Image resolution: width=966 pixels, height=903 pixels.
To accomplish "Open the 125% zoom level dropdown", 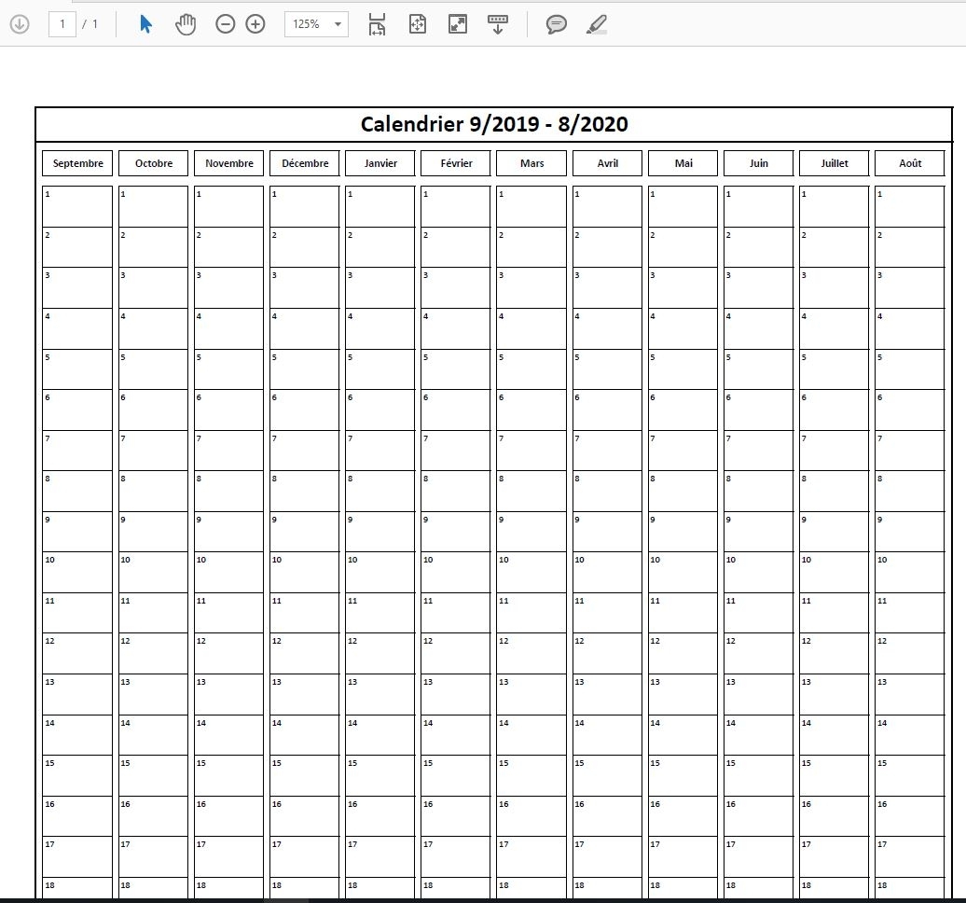I will coord(316,24).
